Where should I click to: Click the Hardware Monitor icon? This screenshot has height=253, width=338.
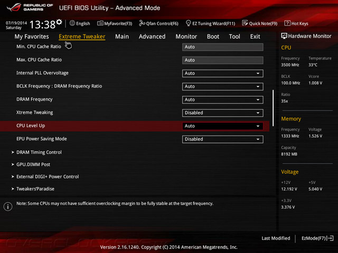click(284, 36)
